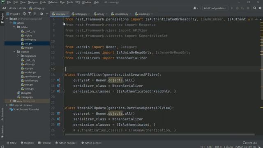Open Problems tool window
Image resolution: width=263 pixels, height=148 pixels.
pos(27,143)
